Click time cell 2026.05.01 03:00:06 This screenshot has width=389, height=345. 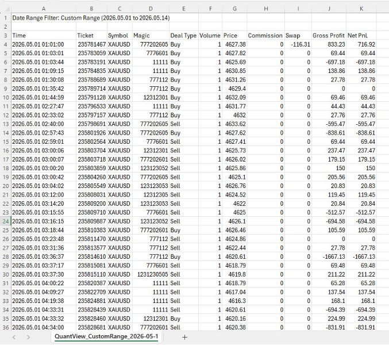click(x=44, y=151)
